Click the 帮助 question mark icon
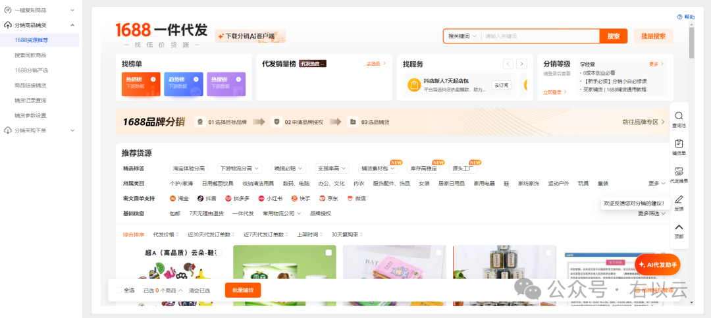 679,16
